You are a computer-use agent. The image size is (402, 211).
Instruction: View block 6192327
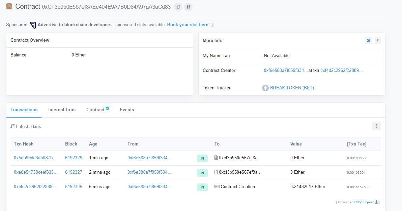click(74, 172)
